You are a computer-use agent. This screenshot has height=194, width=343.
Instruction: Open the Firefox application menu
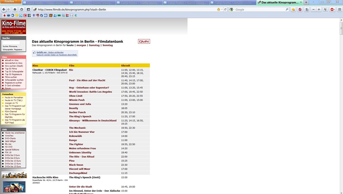(x=11, y=2)
